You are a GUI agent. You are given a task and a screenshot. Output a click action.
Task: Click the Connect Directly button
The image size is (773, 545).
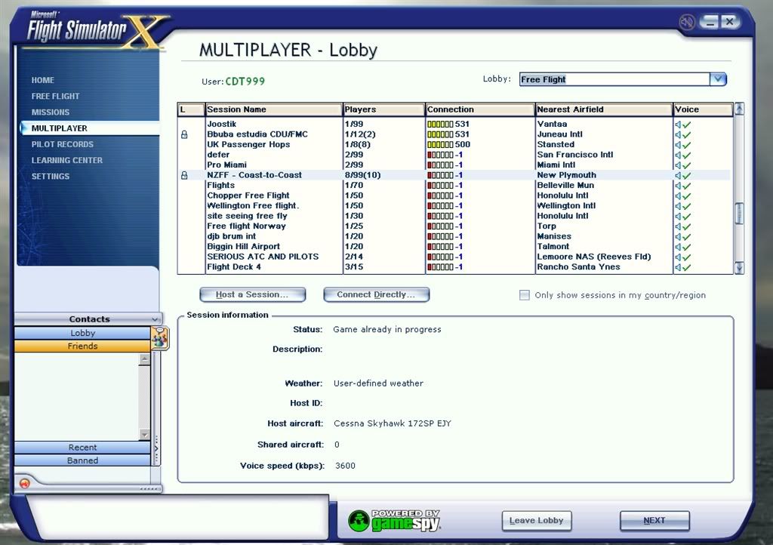coord(376,294)
